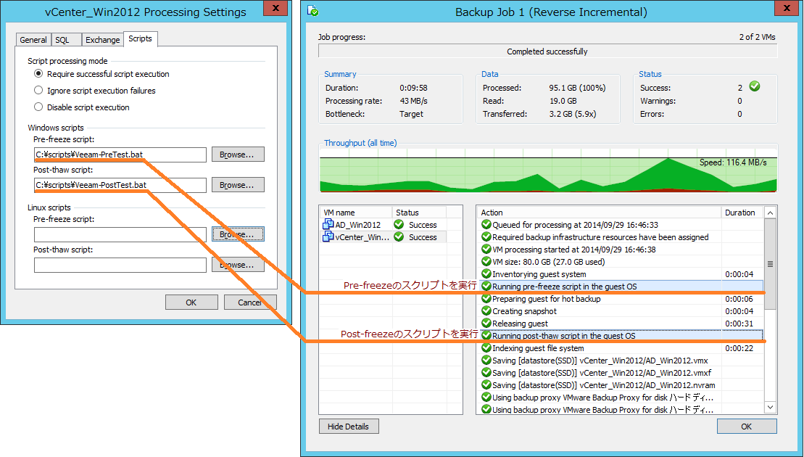Click check icon for Saving AD_Win2012.vmxf
Viewport: 804px width, 457px height.
click(486, 372)
